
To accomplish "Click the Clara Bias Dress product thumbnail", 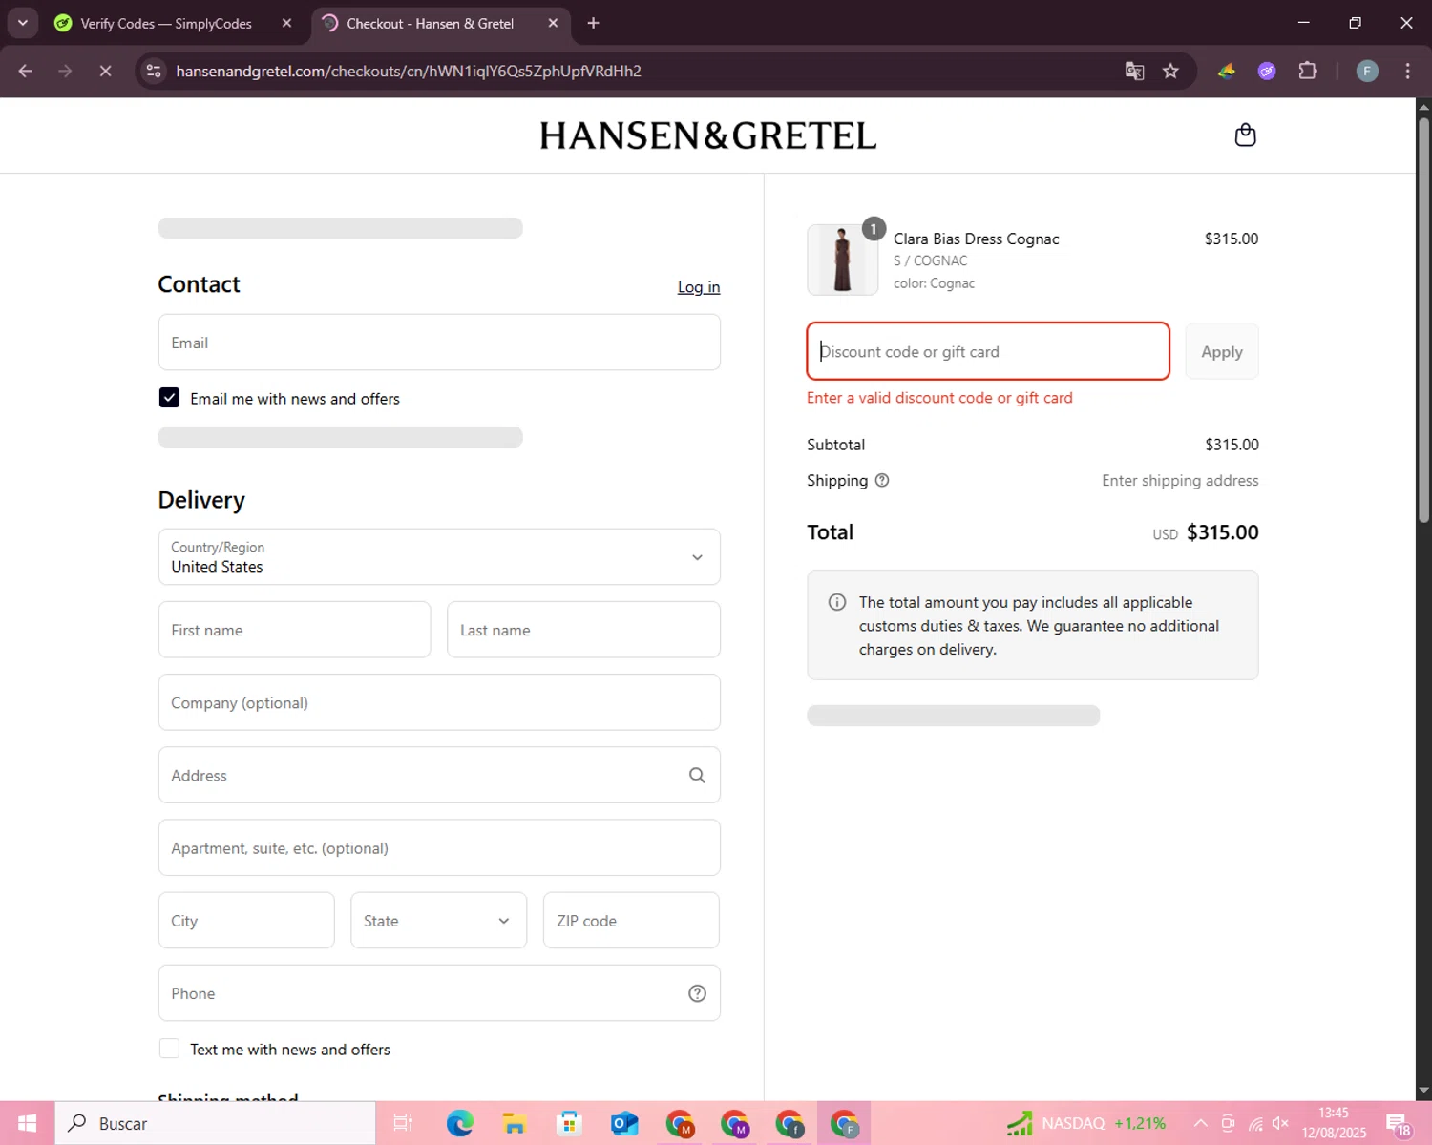I will [842, 260].
